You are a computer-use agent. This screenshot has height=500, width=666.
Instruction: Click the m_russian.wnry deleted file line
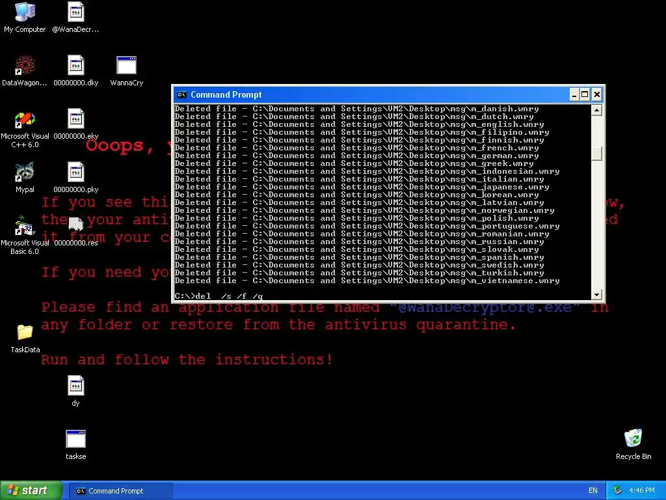(x=359, y=242)
